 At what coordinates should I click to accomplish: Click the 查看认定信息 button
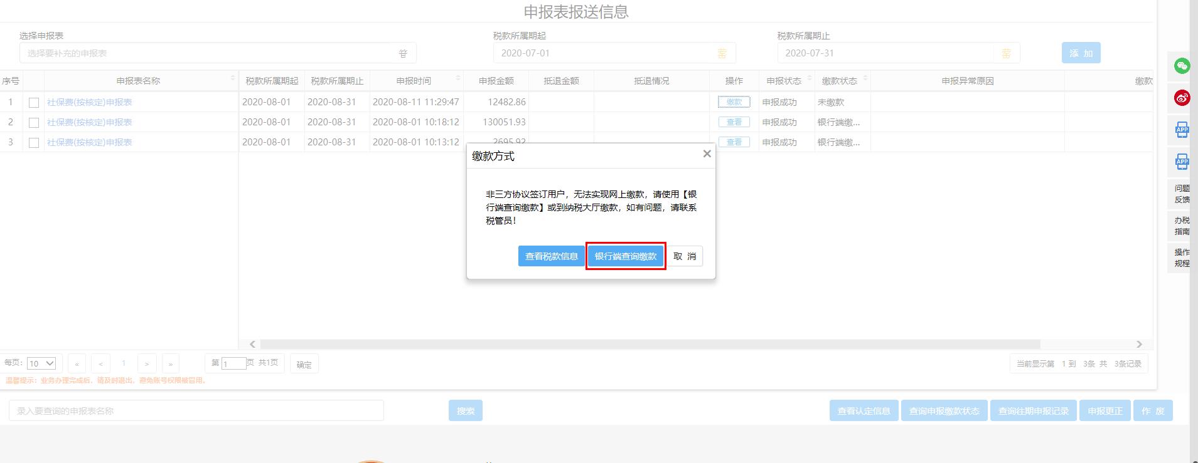864,410
